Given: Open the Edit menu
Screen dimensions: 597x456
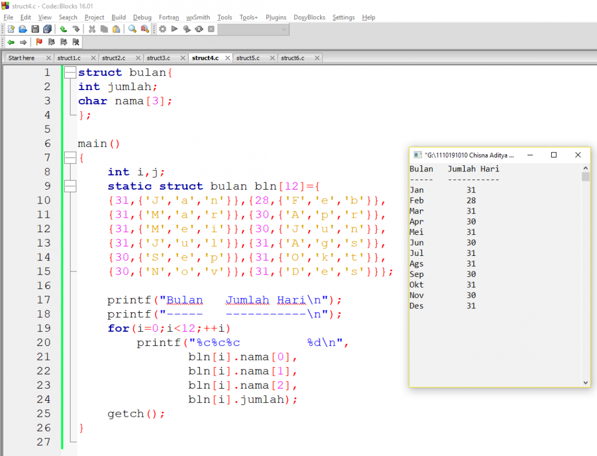Looking at the screenshot, I should pos(25,17).
